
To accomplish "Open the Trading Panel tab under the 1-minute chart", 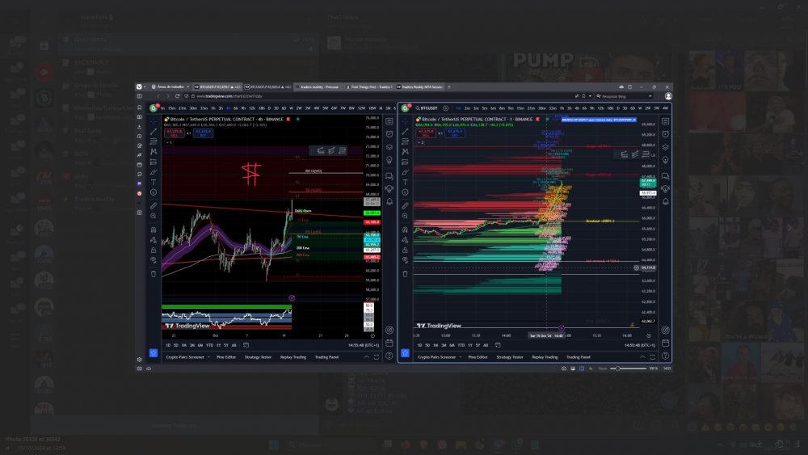I will click(579, 357).
